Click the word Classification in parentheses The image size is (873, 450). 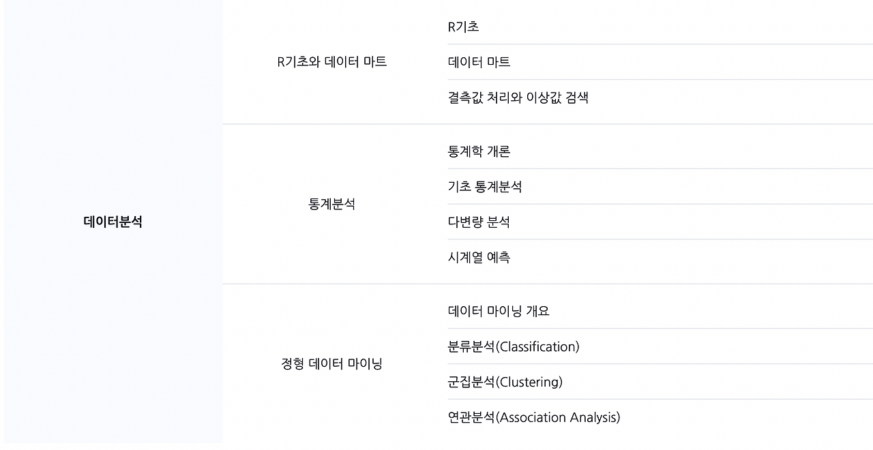pos(537,346)
